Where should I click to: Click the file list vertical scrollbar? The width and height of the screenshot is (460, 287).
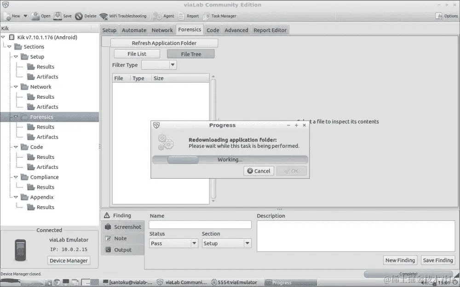pyautogui.click(x=213, y=139)
